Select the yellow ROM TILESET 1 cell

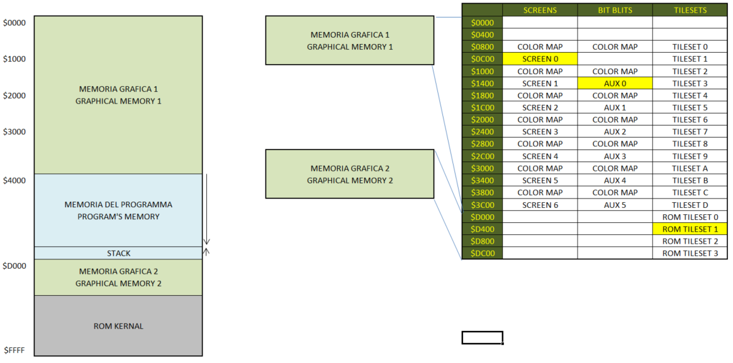click(x=690, y=229)
